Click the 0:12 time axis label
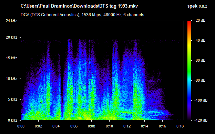The height and width of the screenshot is (134, 215). [127, 126]
